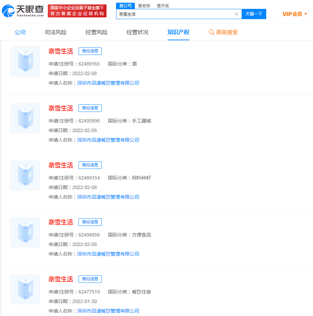Open the VIP会员 dropdown menu
Screen dimensions: 313x316
[x=295, y=14]
